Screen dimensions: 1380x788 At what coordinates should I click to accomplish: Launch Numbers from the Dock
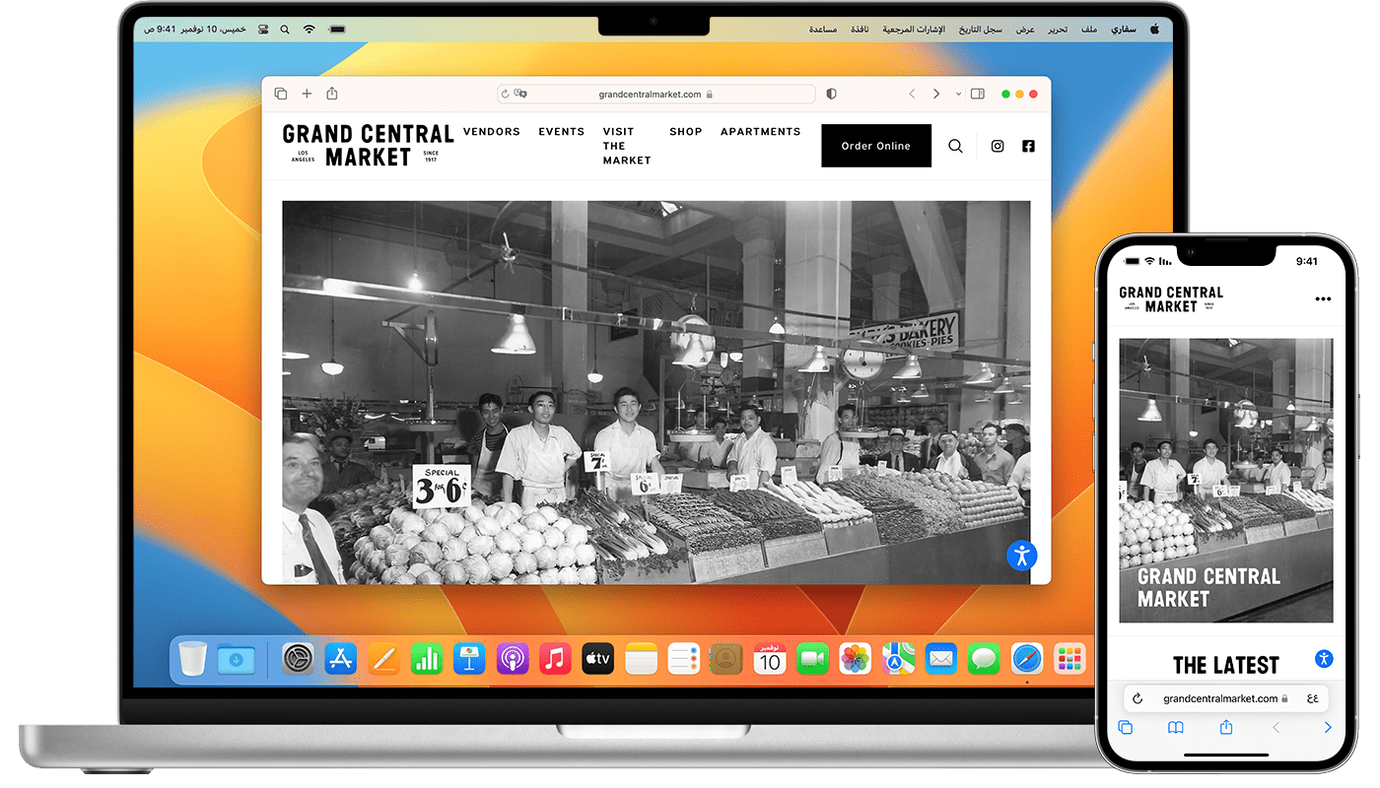tap(427, 659)
